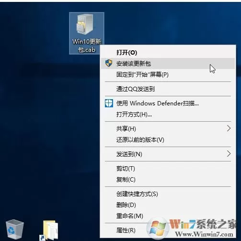This screenshot has height=241, width=241.
Task: Select the Win10更新包.cab file icon
Action: pyautogui.click(x=87, y=33)
